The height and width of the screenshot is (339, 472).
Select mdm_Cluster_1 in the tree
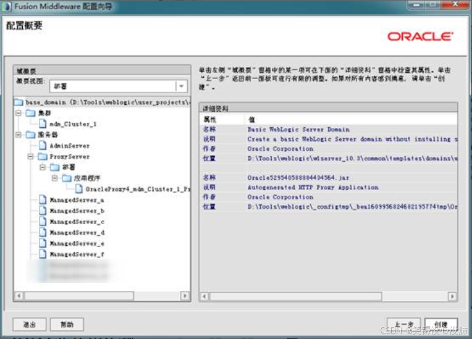pos(73,124)
